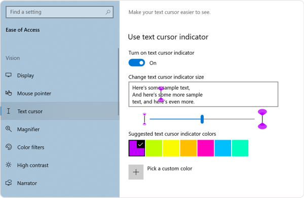This screenshot has width=304, height=198.
Task: Open High contrast settings
Action: (59, 165)
